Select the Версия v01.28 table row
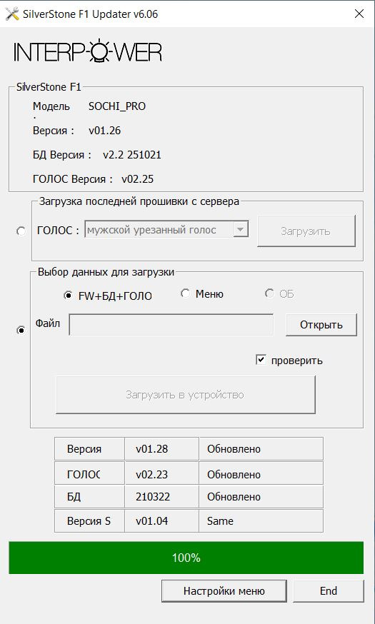This screenshot has width=375, height=624. [x=189, y=449]
